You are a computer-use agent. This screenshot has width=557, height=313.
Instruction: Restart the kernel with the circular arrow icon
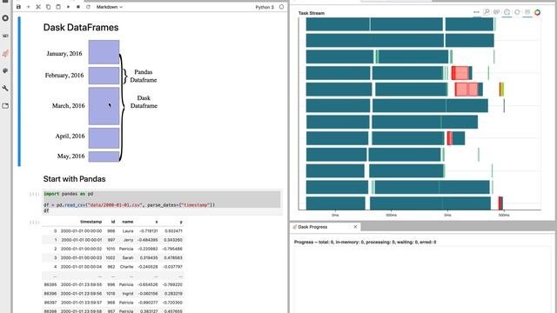(88, 7)
